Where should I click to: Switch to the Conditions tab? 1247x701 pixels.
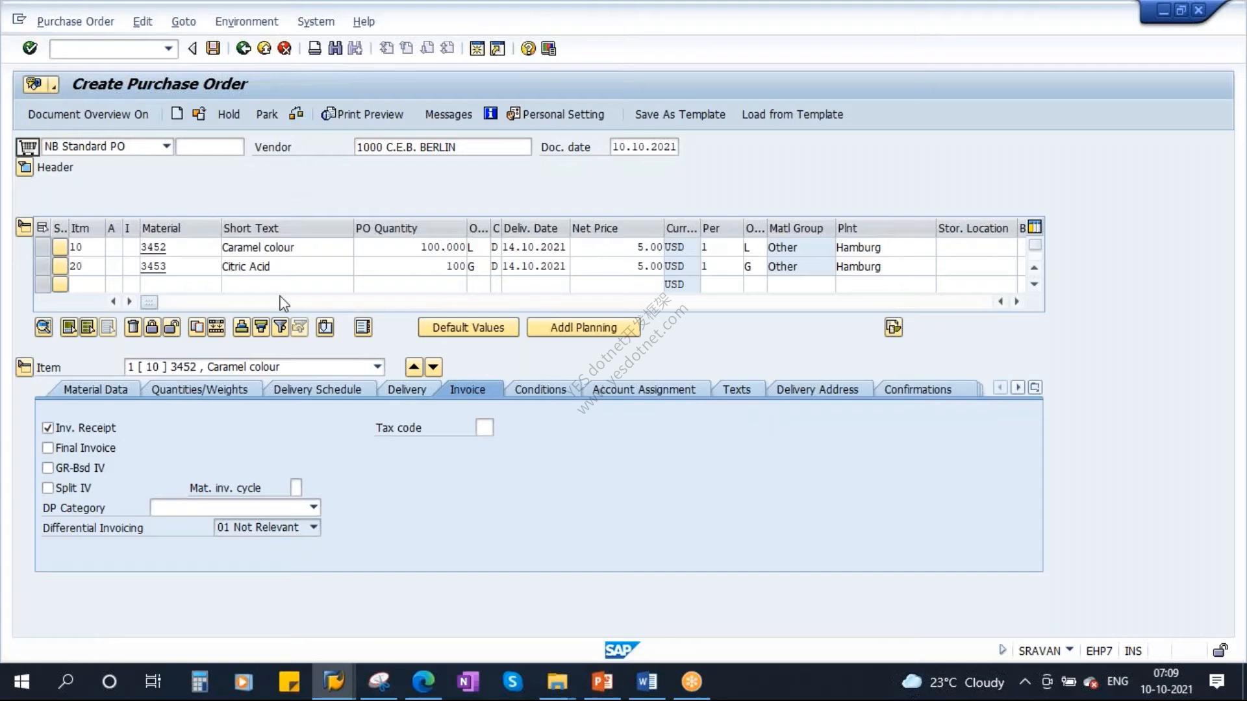540,389
